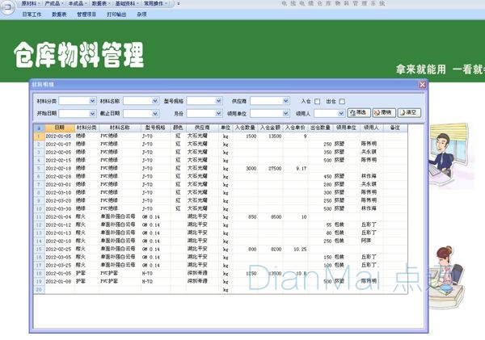Image resolution: width=485 pixels, height=340 pixels.
Task: Open the 基础资料 quick access menu
Action: 127,3
